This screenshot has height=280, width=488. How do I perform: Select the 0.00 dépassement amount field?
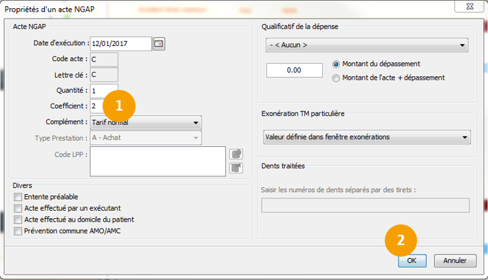pos(294,70)
